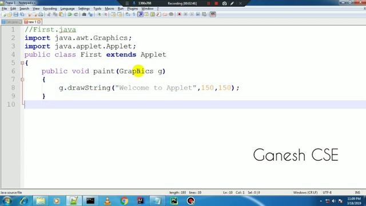Stop the screen recording with the red square

click(x=216, y=3)
